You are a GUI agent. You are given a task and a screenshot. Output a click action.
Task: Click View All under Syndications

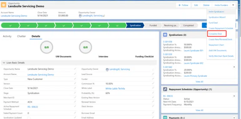click(x=199, y=82)
